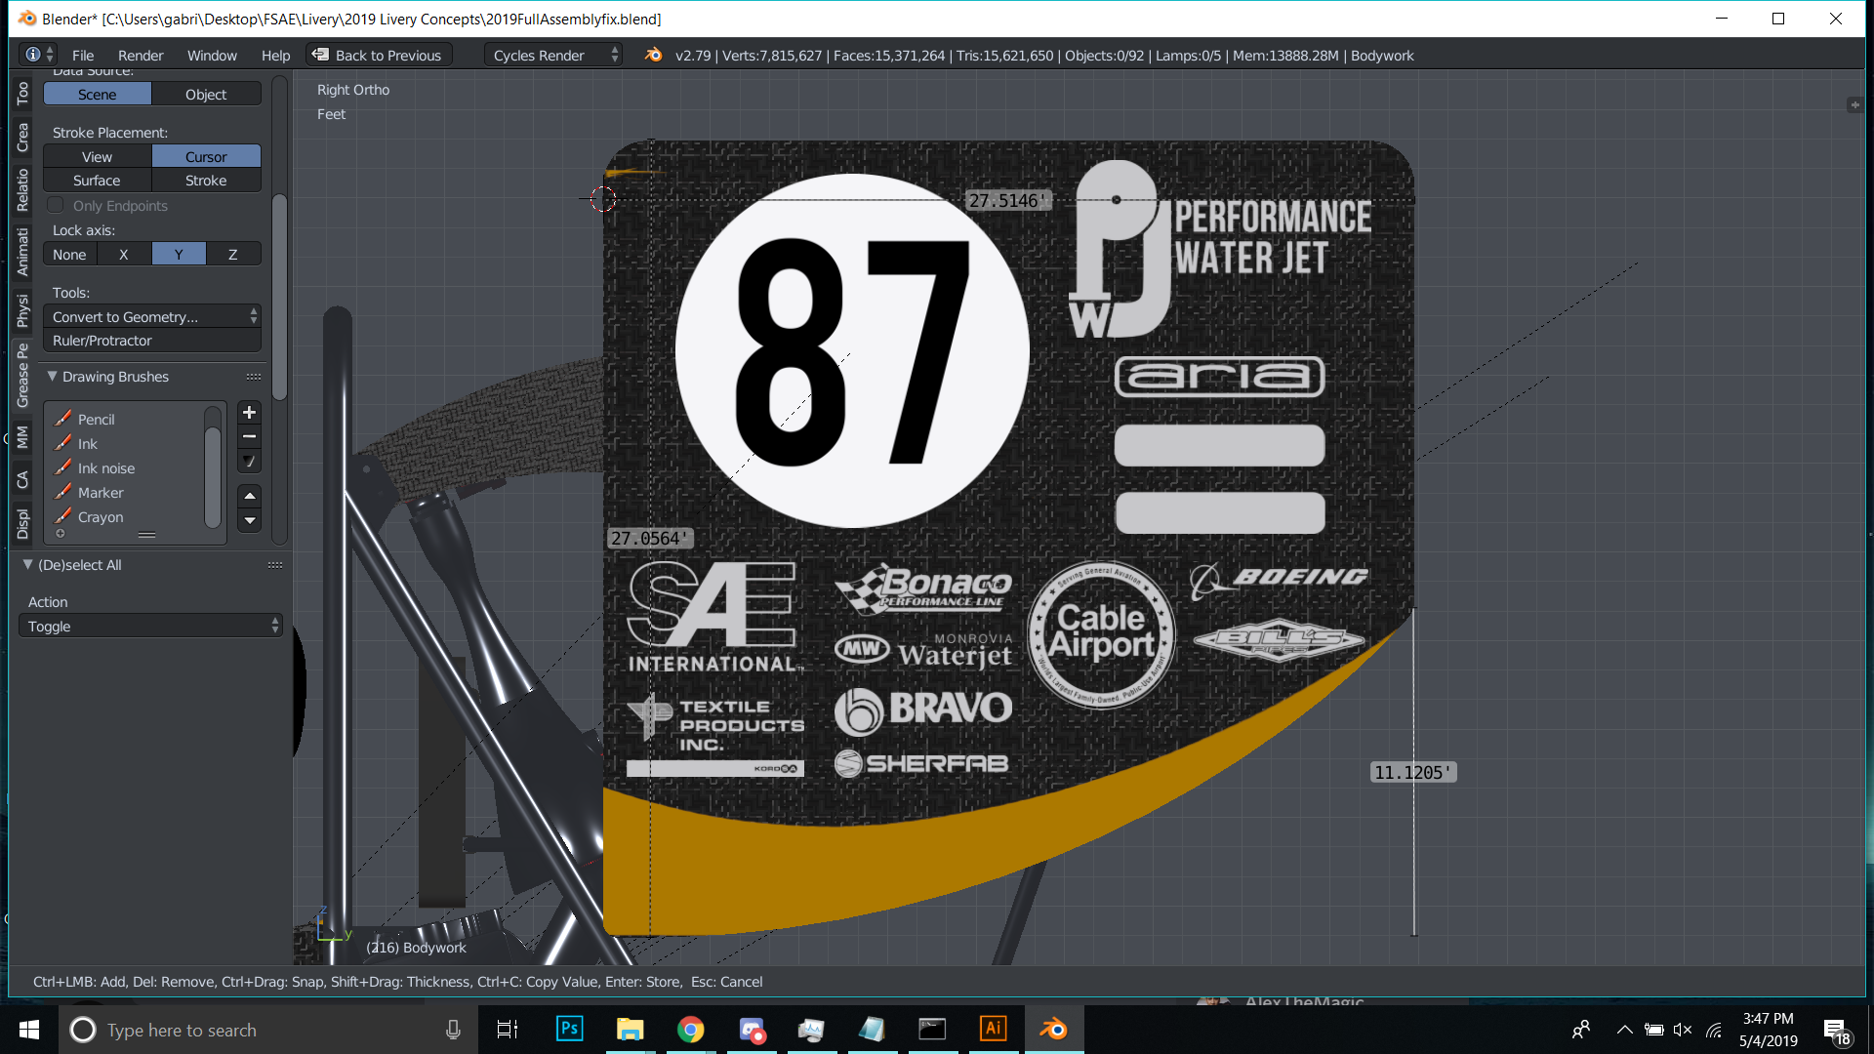Screen dimensions: 1874x1054
Task: Open Convert to Geometry dropdown
Action: pos(152,316)
